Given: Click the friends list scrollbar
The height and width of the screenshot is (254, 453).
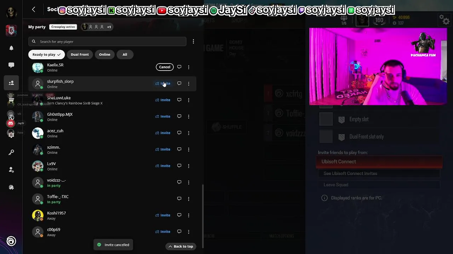Looking at the screenshot, I should coord(203,216).
